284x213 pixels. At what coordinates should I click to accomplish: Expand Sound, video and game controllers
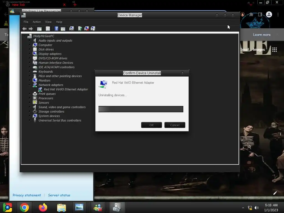pyautogui.click(x=30, y=107)
